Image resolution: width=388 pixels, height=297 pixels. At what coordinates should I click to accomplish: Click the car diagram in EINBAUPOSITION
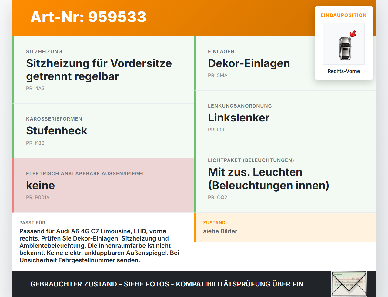[x=343, y=44]
